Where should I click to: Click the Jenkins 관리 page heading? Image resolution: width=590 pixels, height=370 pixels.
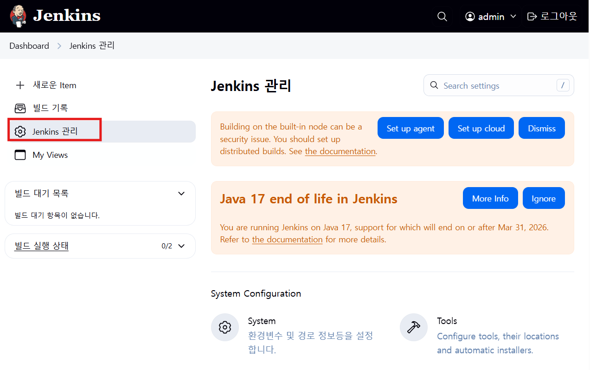pos(251,86)
